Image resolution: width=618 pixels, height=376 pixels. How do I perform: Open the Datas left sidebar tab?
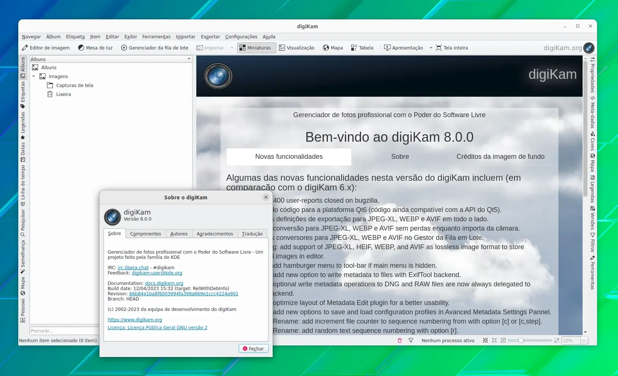(x=23, y=152)
